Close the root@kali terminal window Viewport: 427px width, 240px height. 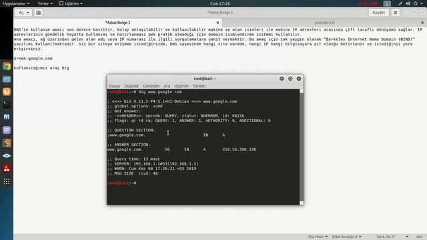click(x=299, y=79)
